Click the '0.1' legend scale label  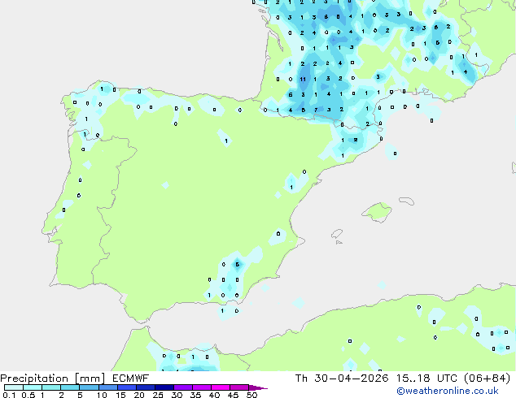pyautogui.click(x=9, y=395)
